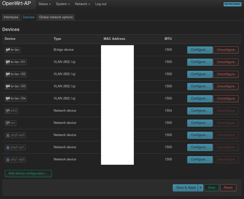This screenshot has height=199, width=244.
Task: Click the Log out link
Action: 101,4
